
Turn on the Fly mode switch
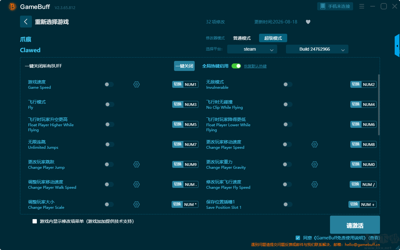pyautogui.click(x=110, y=104)
